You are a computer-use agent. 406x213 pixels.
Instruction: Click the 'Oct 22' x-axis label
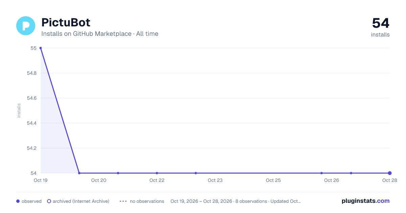click(157, 180)
